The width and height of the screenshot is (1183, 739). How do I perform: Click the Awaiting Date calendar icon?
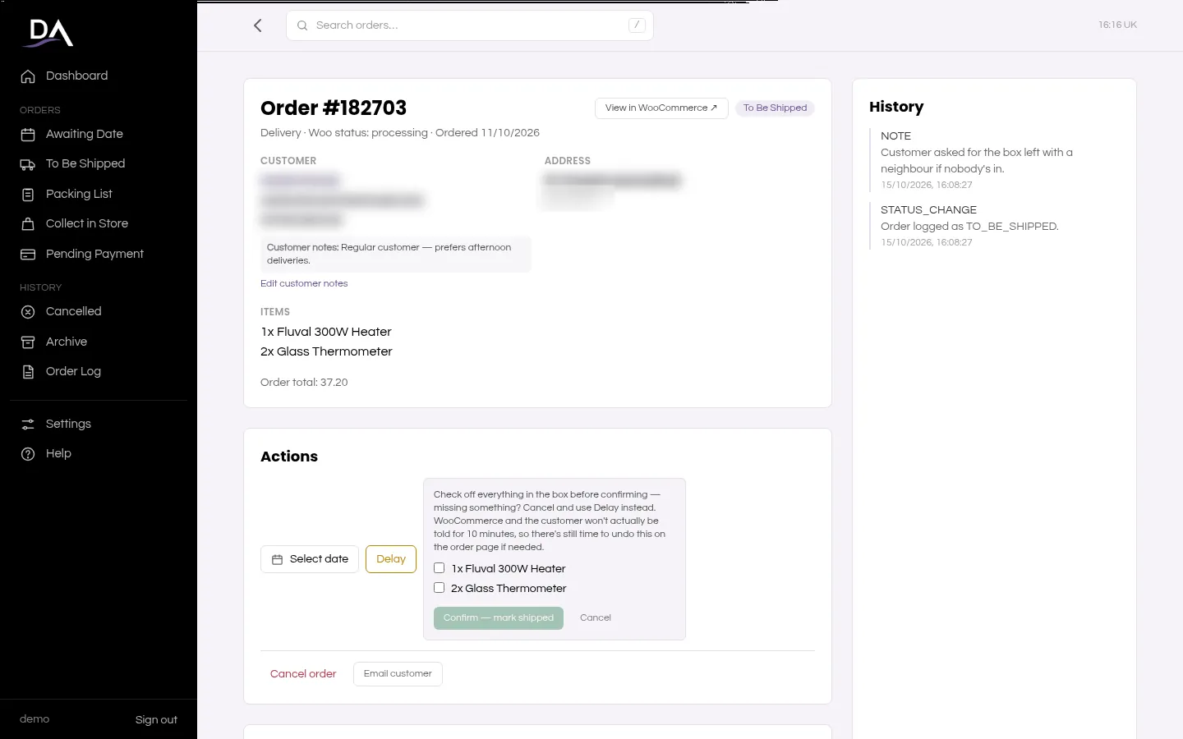pyautogui.click(x=28, y=135)
